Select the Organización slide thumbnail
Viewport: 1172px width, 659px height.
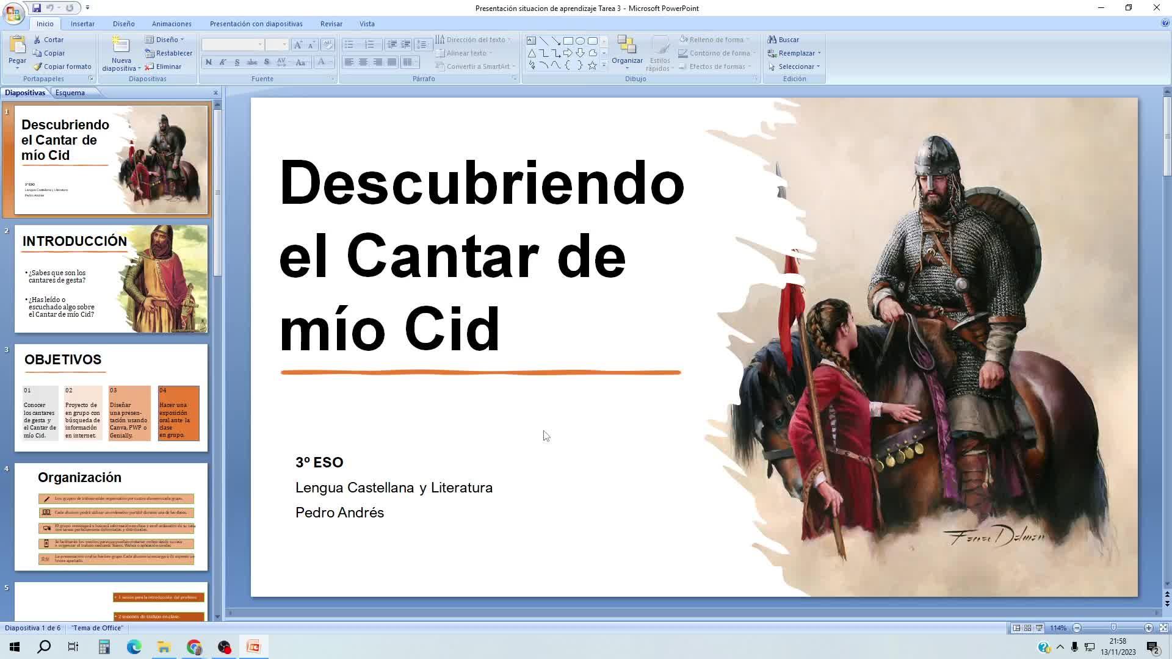(111, 517)
